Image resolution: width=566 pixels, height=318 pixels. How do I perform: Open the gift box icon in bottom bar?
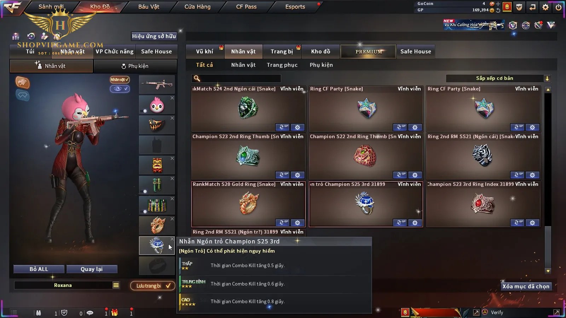click(x=115, y=313)
